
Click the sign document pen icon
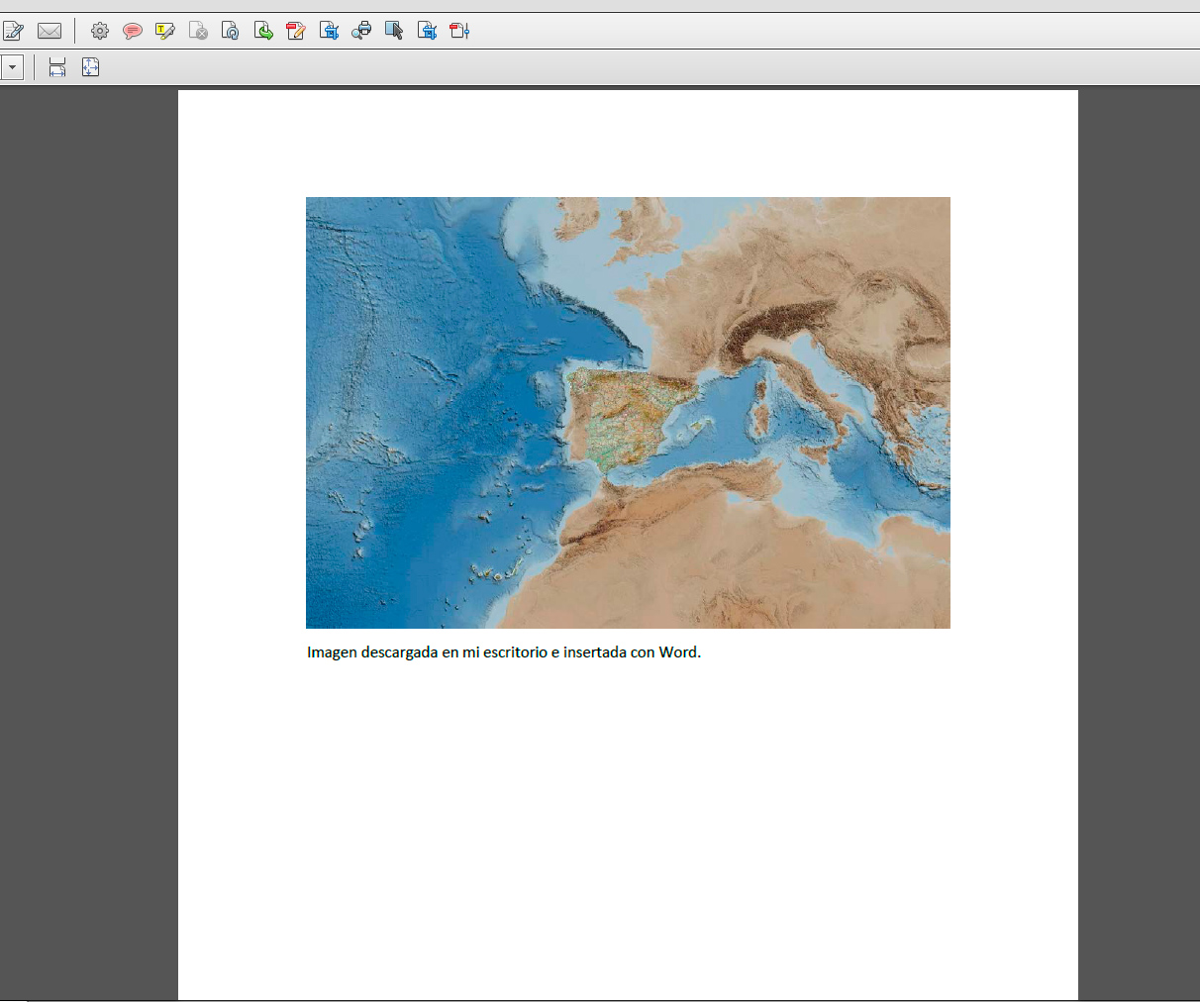(13, 31)
